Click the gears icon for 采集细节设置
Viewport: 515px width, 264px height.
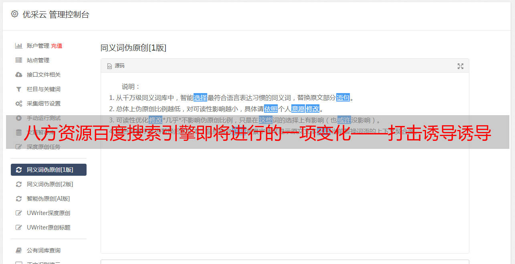18,104
